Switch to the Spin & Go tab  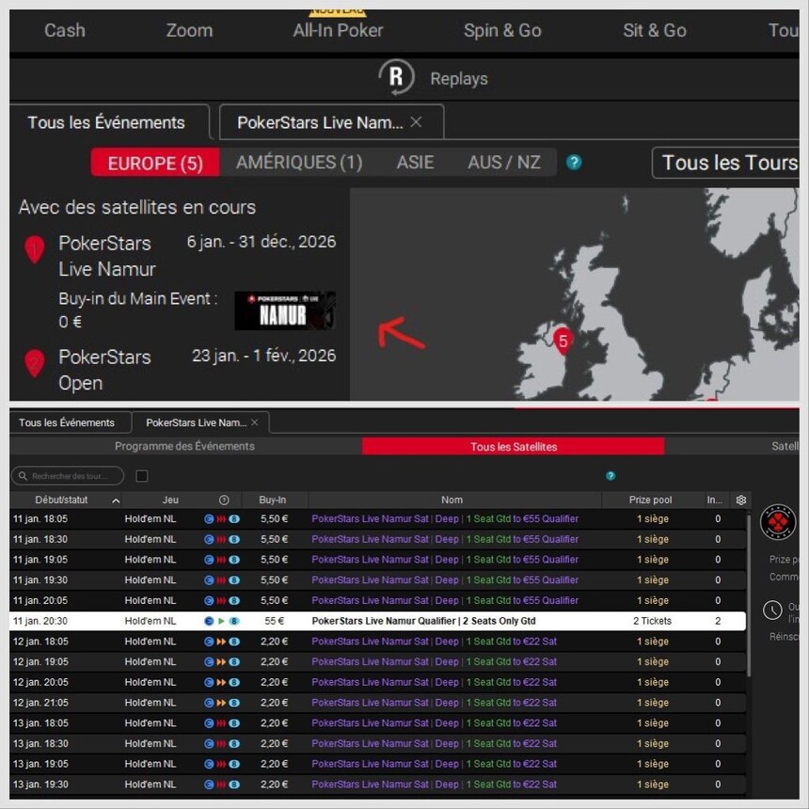tap(502, 30)
